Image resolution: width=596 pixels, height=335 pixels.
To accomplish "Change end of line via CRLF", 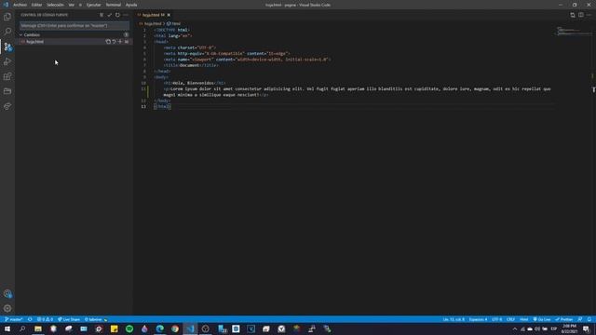I will click(510, 319).
